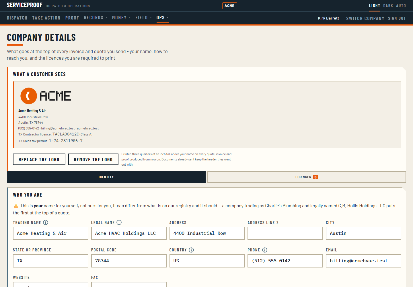Click the Phone info icon
This screenshot has height=287, width=413.
point(265,250)
